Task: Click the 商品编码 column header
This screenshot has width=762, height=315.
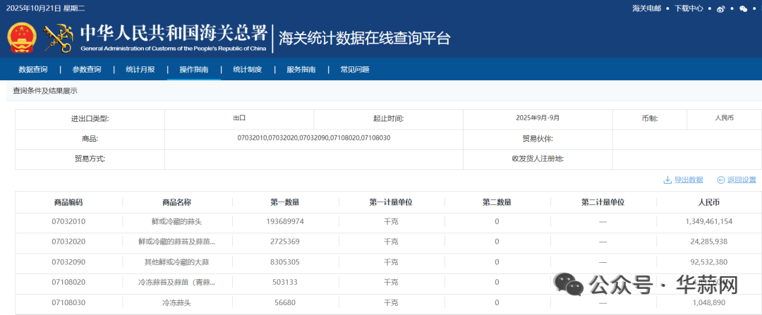Action: pos(68,202)
